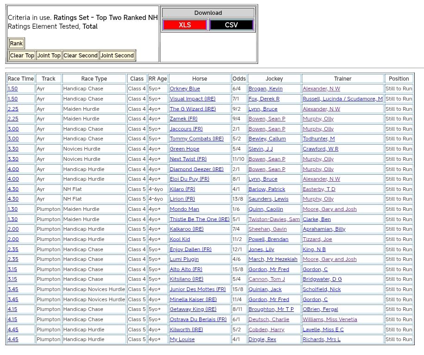
Task: Open horse Orkney Blue's profile
Action: click(x=185, y=89)
